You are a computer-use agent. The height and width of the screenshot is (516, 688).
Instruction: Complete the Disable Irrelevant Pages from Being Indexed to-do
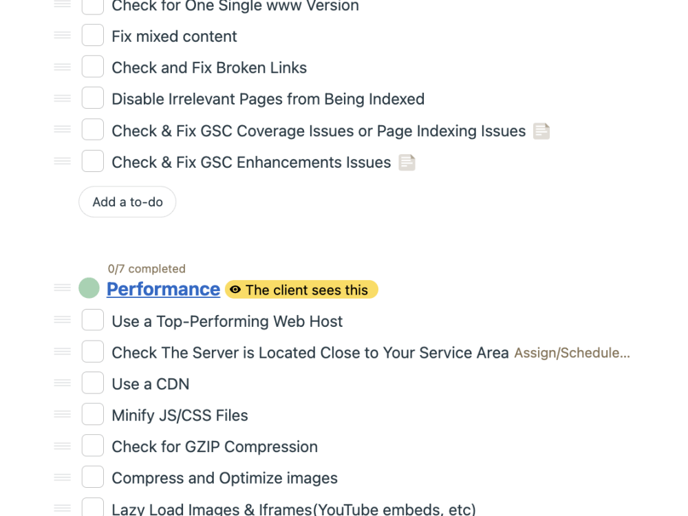tap(93, 98)
